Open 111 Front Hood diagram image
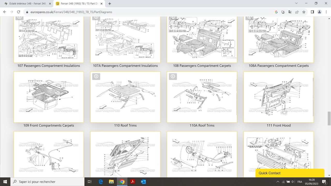331x186 pixels. click(279, 97)
